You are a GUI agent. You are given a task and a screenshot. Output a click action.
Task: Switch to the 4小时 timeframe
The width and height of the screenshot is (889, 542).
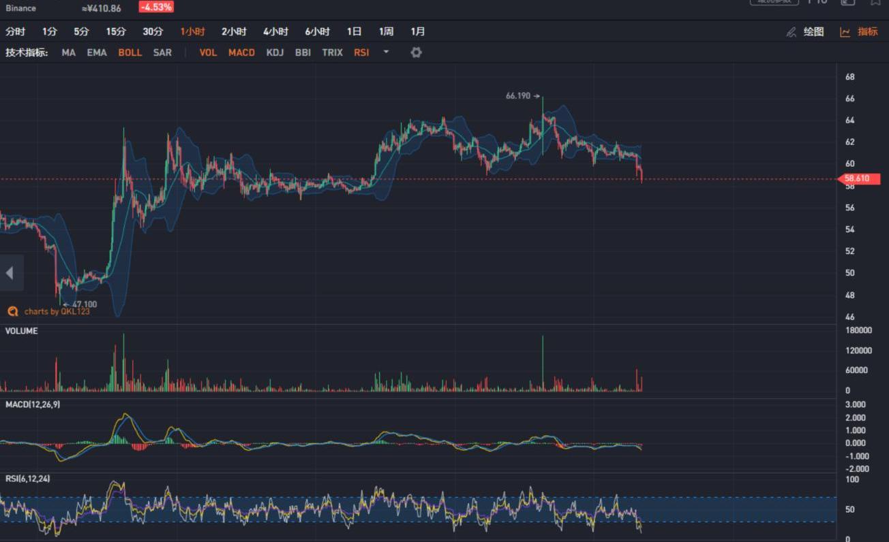pos(275,32)
